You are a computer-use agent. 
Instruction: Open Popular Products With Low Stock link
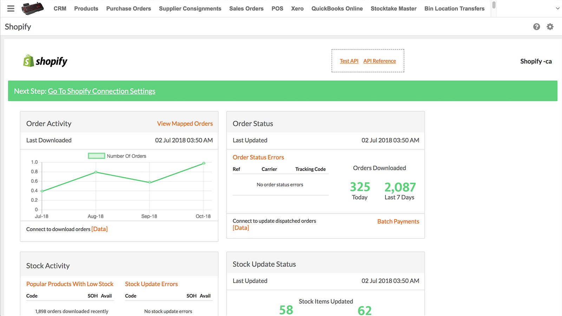pyautogui.click(x=70, y=284)
